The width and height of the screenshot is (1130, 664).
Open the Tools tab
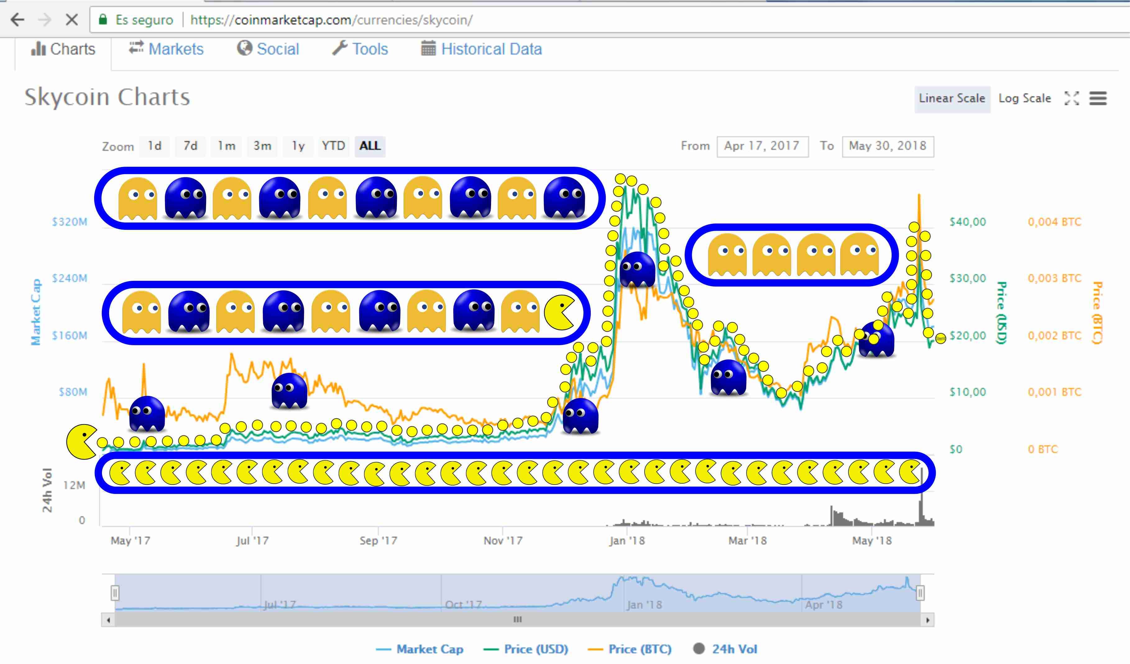point(360,49)
